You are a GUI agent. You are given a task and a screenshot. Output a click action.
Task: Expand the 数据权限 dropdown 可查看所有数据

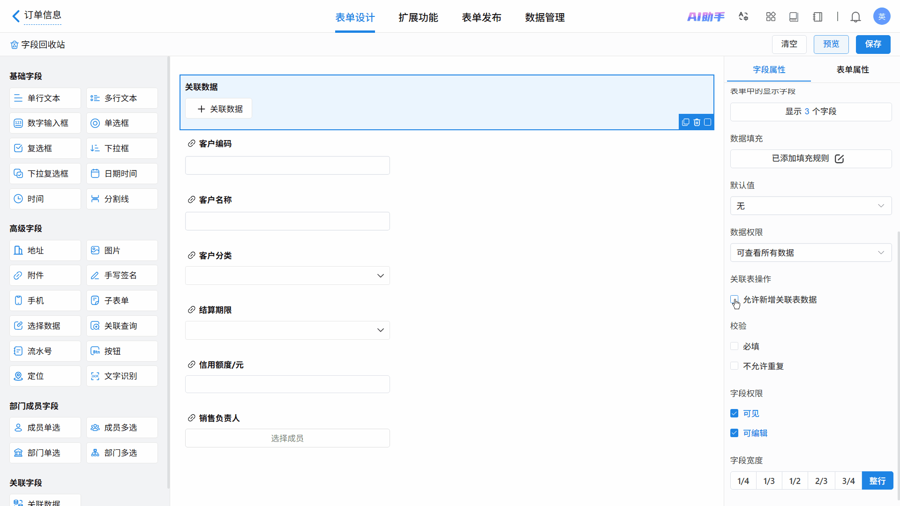pos(810,253)
